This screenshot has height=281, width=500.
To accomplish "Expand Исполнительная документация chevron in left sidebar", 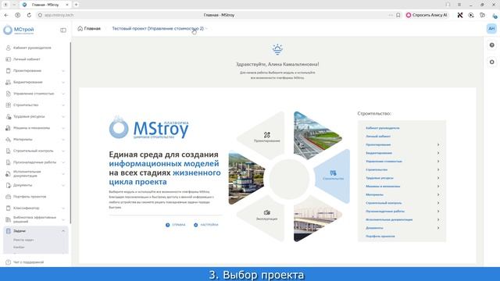I will tap(63, 174).
